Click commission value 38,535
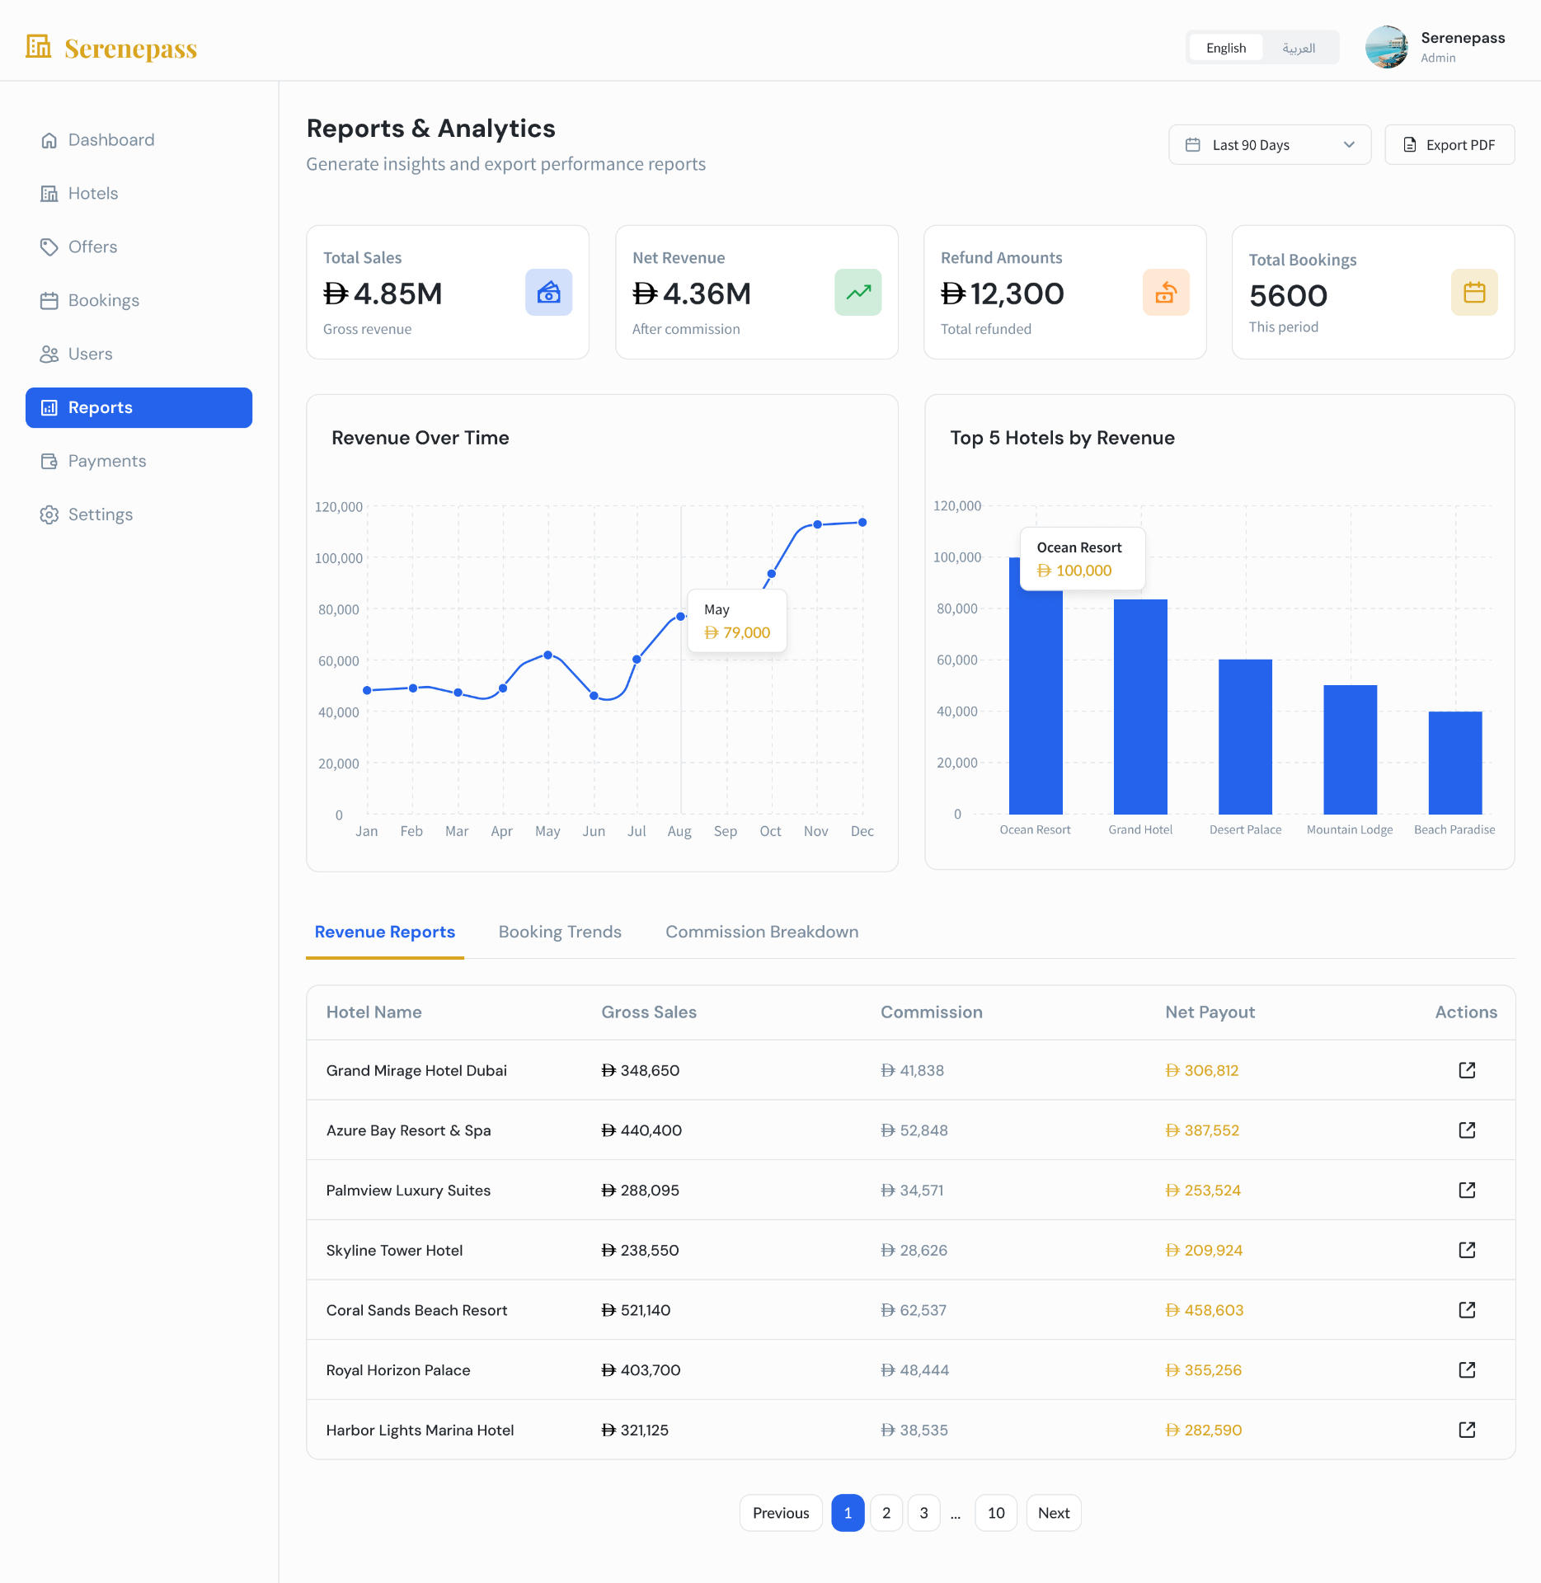 pos(914,1430)
